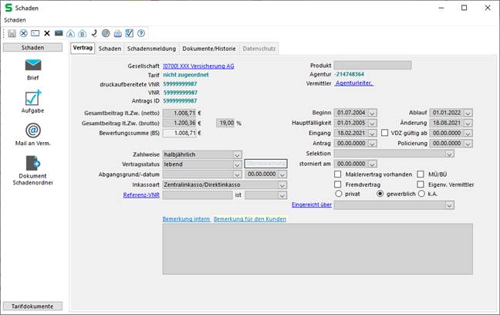Viewport: 500px width, 315px height.
Task: Click the help question mark icon
Action: coord(140,33)
